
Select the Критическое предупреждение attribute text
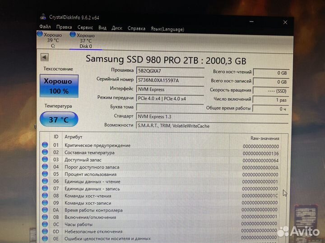[97, 145]
